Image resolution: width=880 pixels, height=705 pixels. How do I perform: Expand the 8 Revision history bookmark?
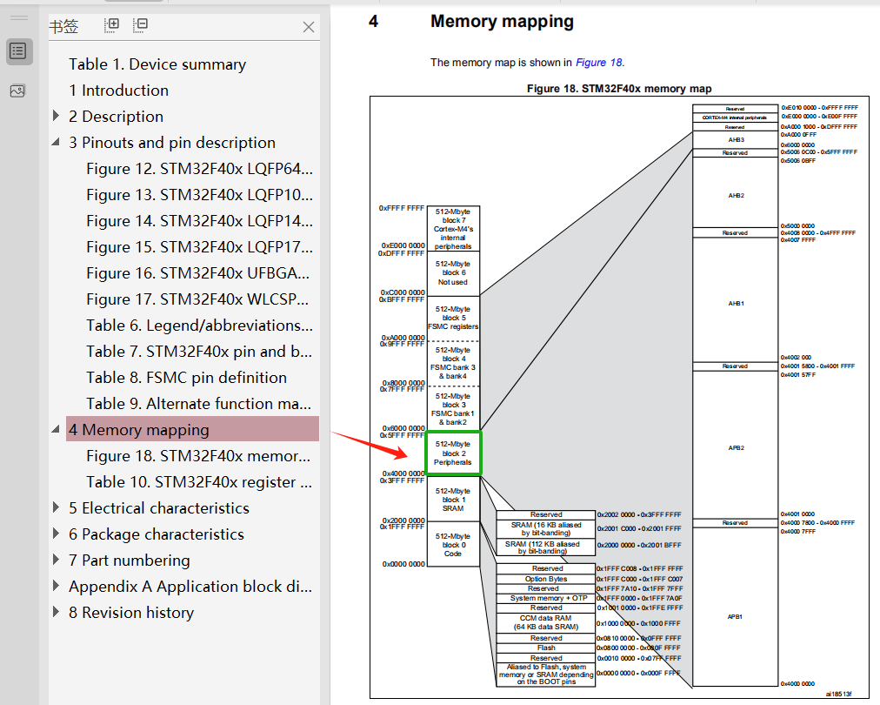pos(57,612)
